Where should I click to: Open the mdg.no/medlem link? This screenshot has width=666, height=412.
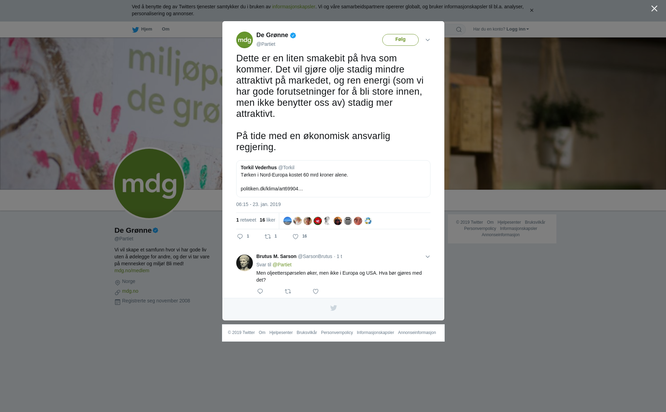coord(132,271)
